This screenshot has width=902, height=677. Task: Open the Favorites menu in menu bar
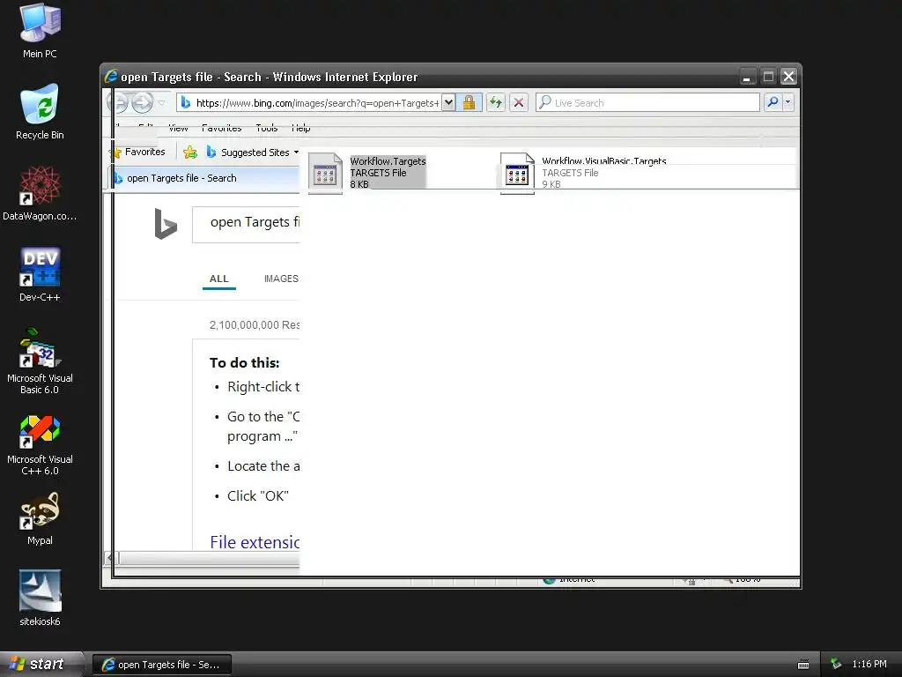coord(221,128)
